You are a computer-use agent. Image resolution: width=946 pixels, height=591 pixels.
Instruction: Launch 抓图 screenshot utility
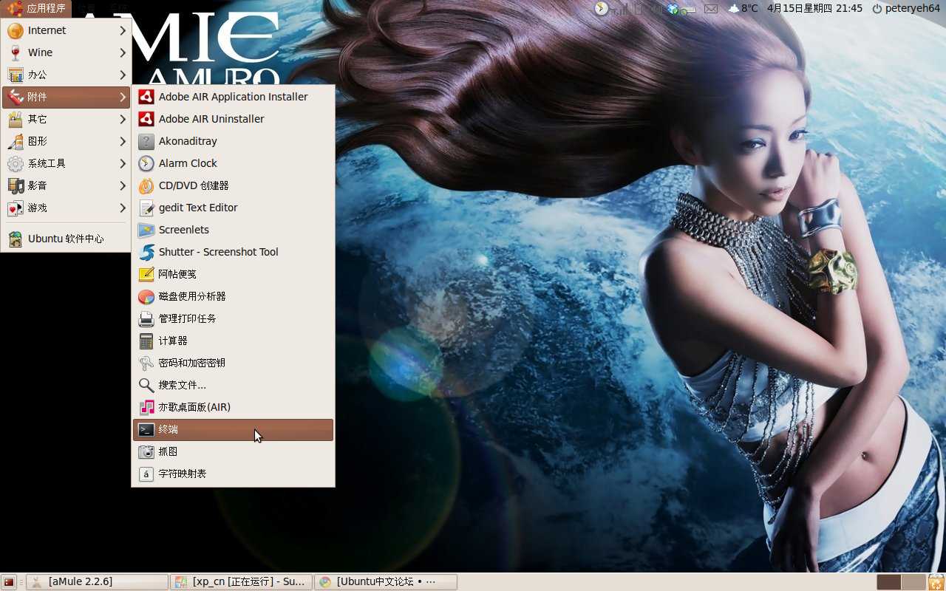[233, 451]
